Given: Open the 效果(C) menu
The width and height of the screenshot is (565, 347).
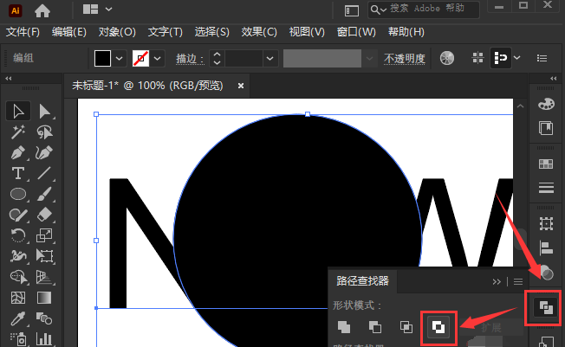Looking at the screenshot, I should click(259, 32).
